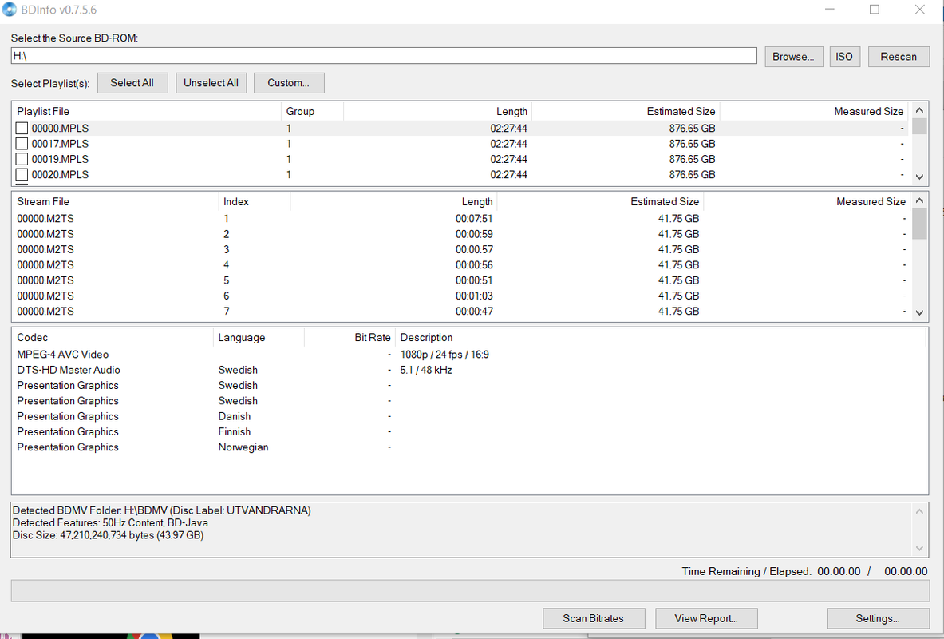
Task: Select Finnish Presentation Graphics row
Action: click(x=469, y=431)
